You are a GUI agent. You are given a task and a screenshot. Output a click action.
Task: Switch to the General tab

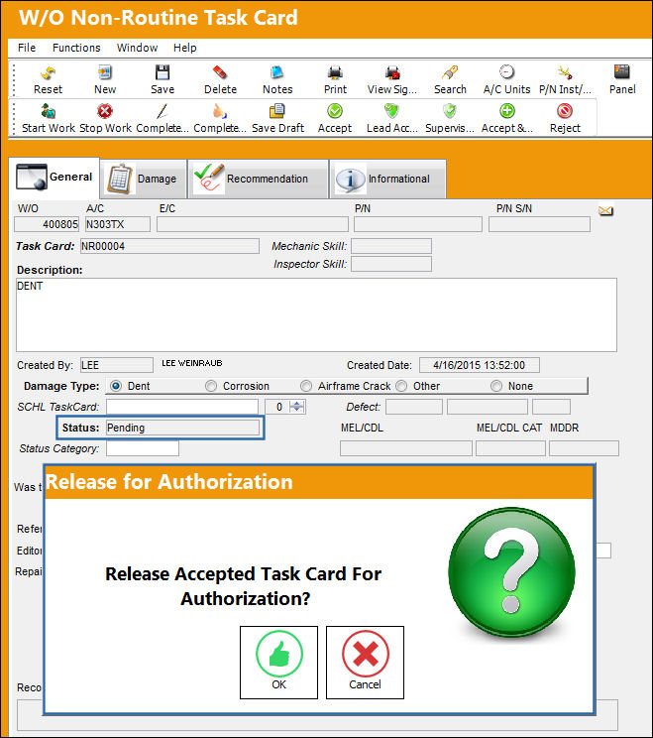tap(54, 178)
